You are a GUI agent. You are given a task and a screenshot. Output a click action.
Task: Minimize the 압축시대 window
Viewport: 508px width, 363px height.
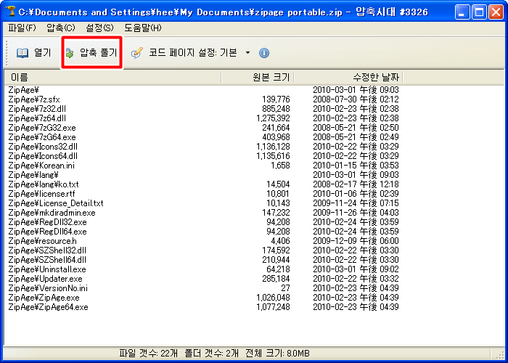[x=462, y=12]
